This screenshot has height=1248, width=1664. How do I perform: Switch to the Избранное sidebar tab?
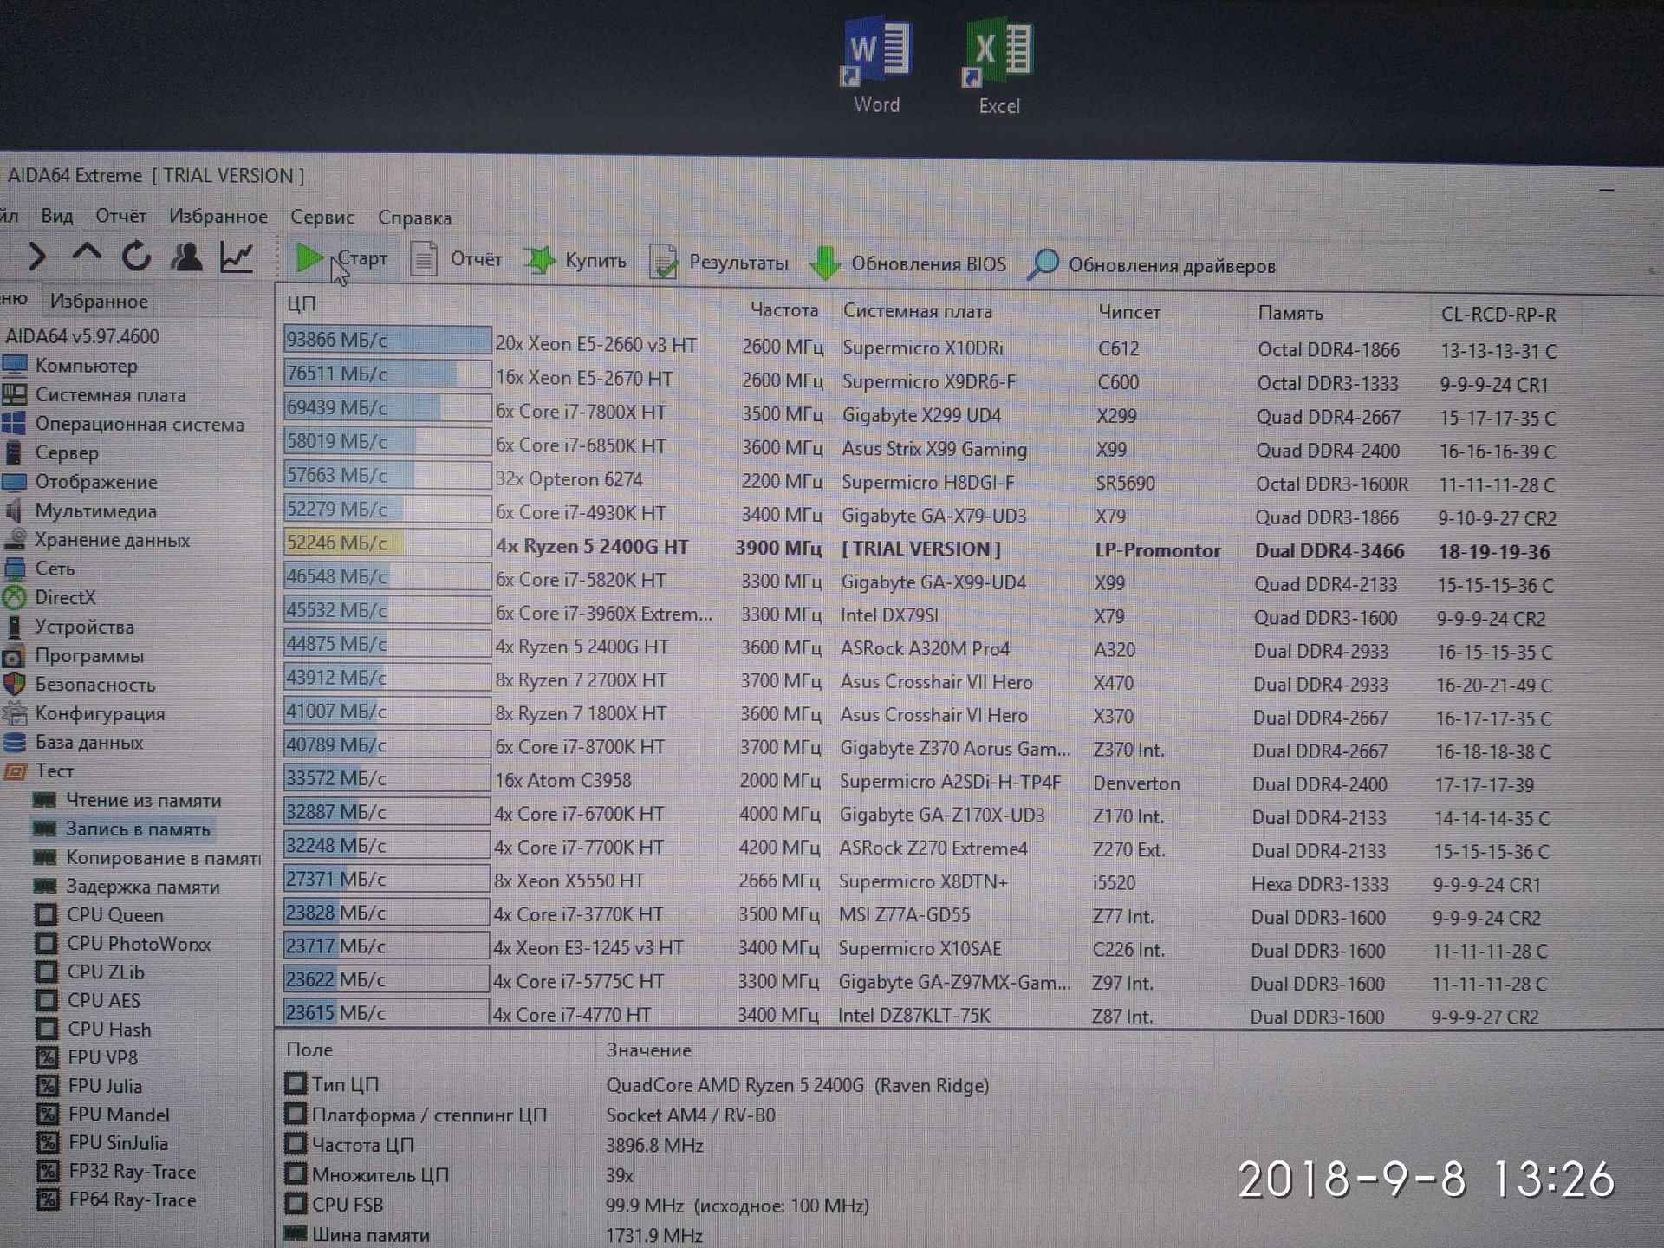point(99,302)
